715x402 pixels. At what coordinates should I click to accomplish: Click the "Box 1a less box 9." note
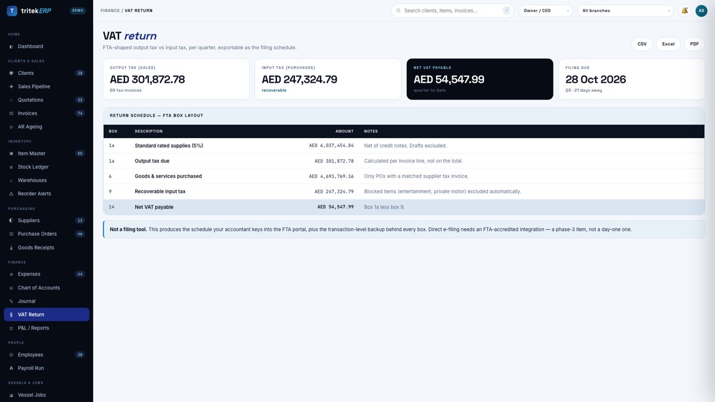[x=384, y=207]
